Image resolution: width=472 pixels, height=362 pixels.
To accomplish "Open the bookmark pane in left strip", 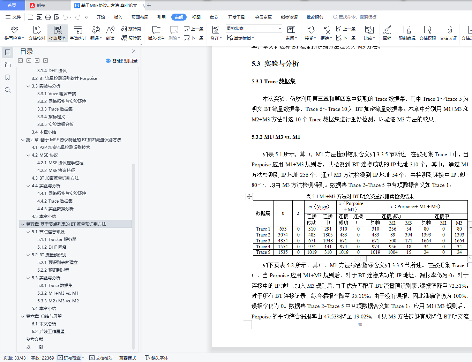I will point(8,77).
